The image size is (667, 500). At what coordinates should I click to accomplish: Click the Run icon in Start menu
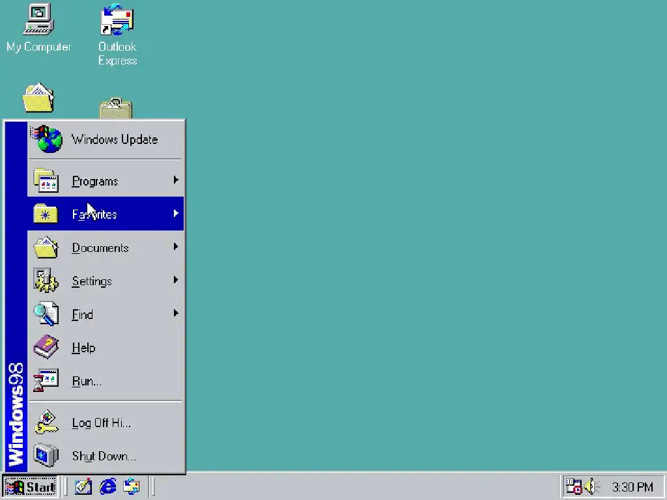pyautogui.click(x=46, y=380)
